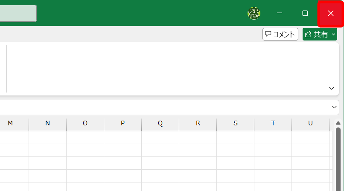
Task: Click the user account avatar icon
Action: coord(254,13)
